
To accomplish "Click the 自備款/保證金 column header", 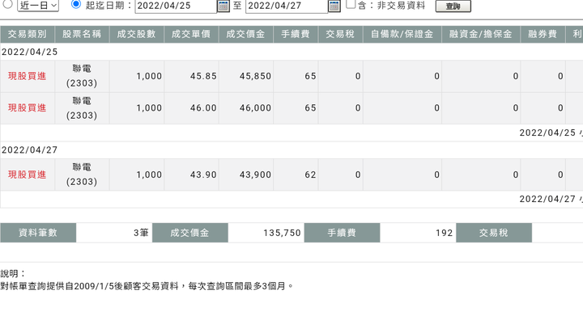I will pos(402,34).
